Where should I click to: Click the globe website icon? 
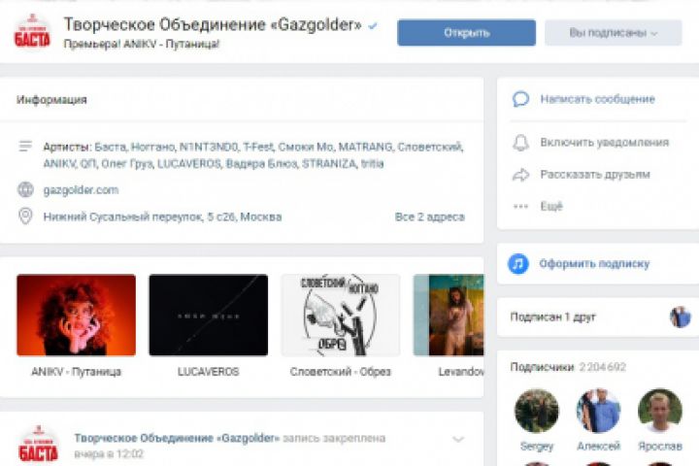tap(25, 190)
